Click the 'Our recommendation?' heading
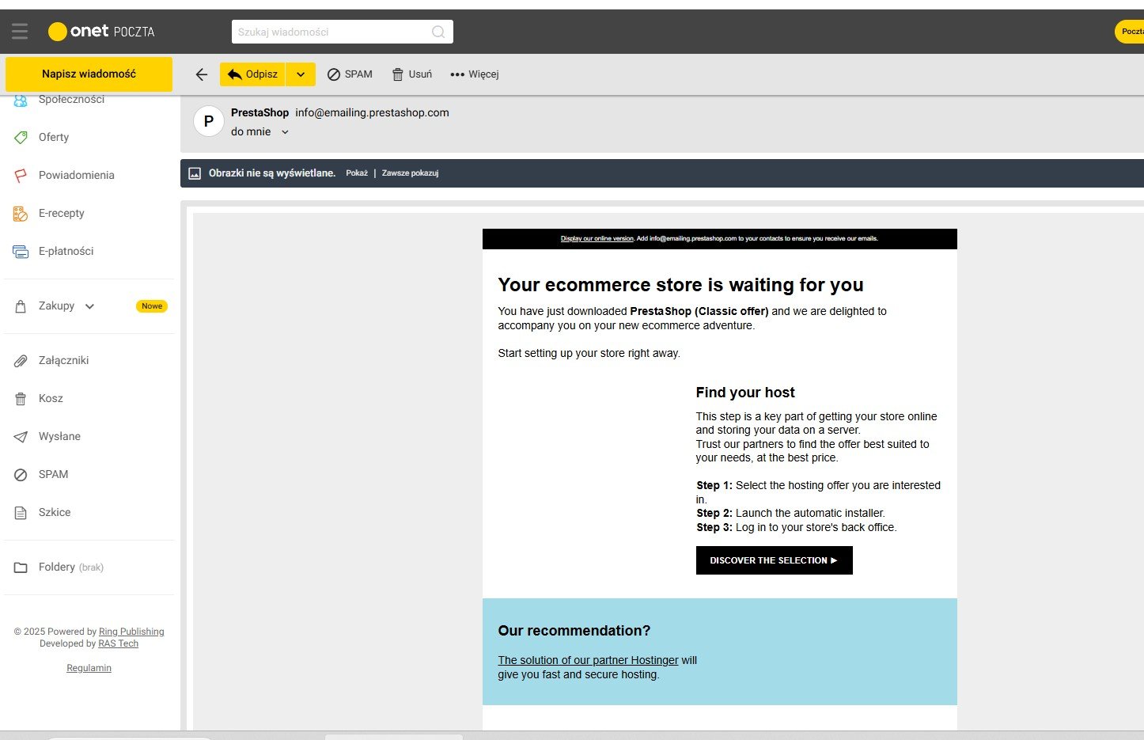 pos(574,631)
